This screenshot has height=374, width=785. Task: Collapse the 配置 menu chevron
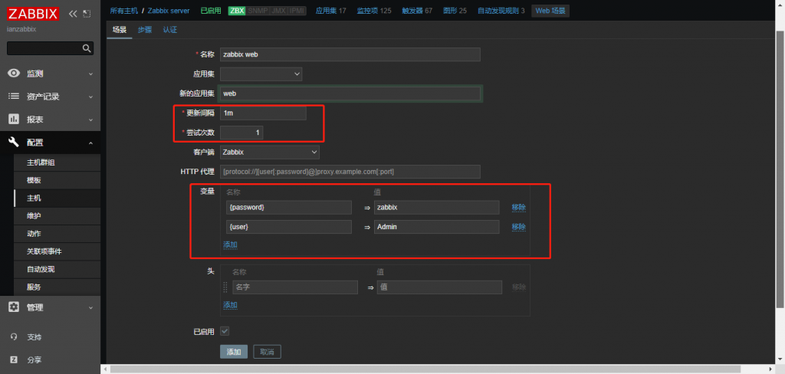tap(90, 143)
